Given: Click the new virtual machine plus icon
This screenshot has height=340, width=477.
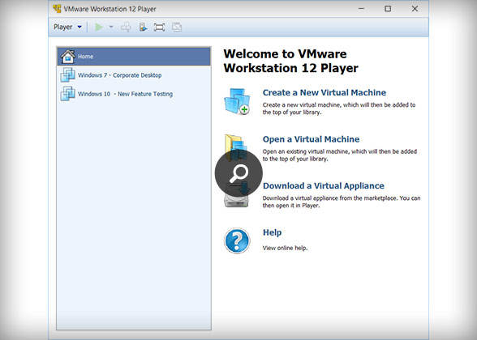Looking at the screenshot, I should point(237,101).
